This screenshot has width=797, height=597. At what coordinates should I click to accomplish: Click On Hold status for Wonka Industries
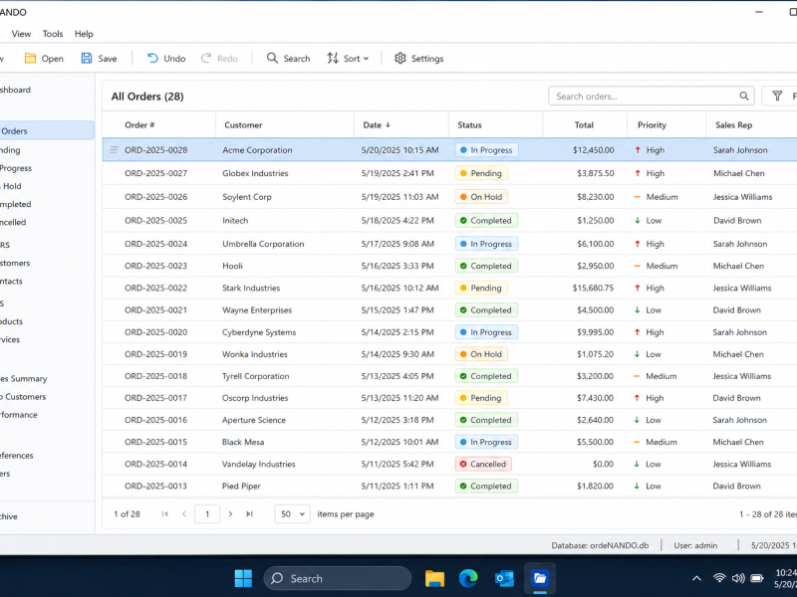click(x=481, y=354)
